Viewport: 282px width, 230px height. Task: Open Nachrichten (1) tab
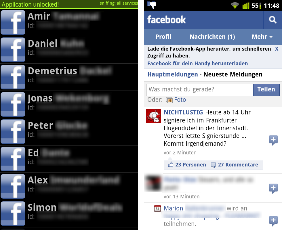click(x=212, y=37)
